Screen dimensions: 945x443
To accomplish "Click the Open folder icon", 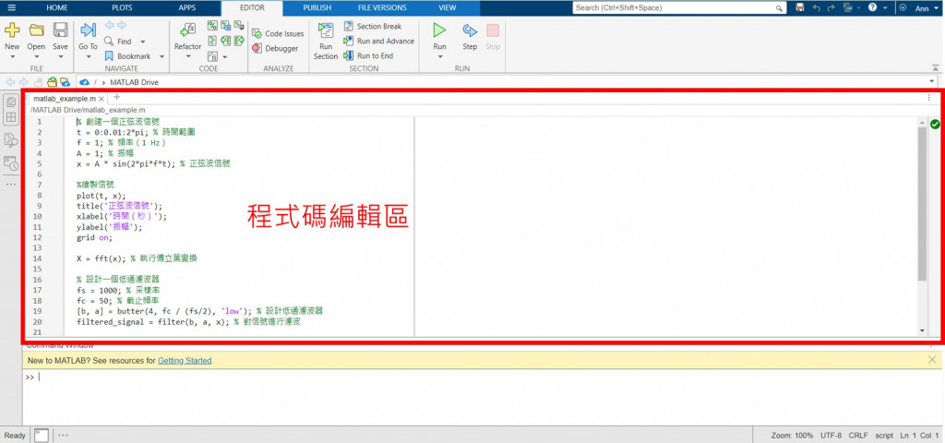I will (x=36, y=30).
